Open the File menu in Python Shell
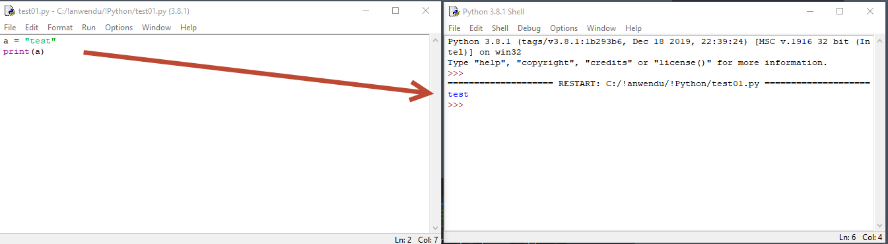Image resolution: width=888 pixels, height=244 pixels. click(454, 28)
